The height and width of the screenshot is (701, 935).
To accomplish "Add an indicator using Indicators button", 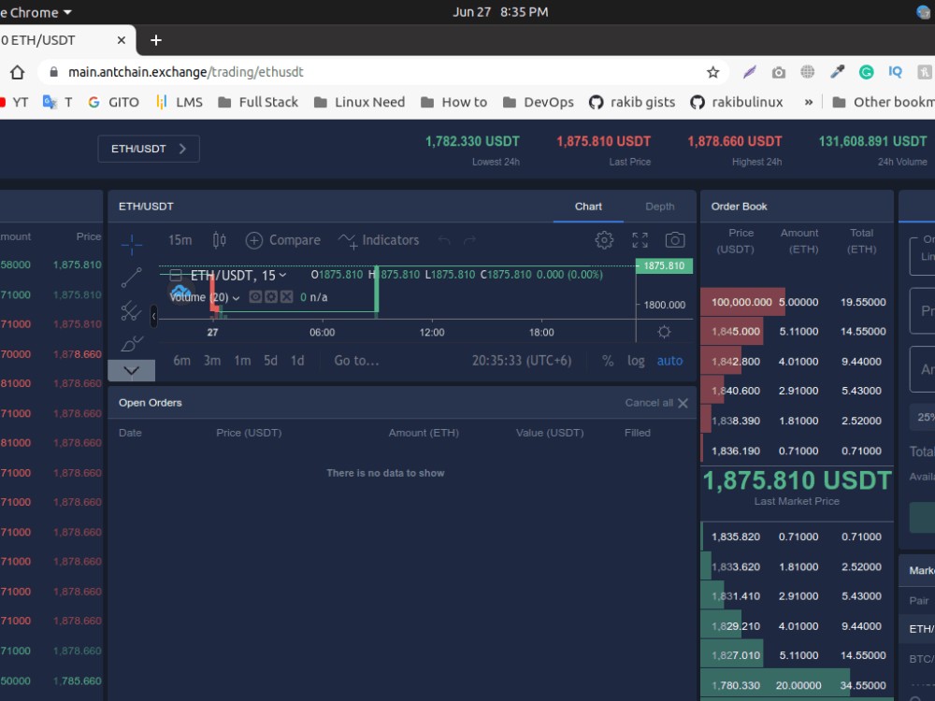I will coord(379,240).
